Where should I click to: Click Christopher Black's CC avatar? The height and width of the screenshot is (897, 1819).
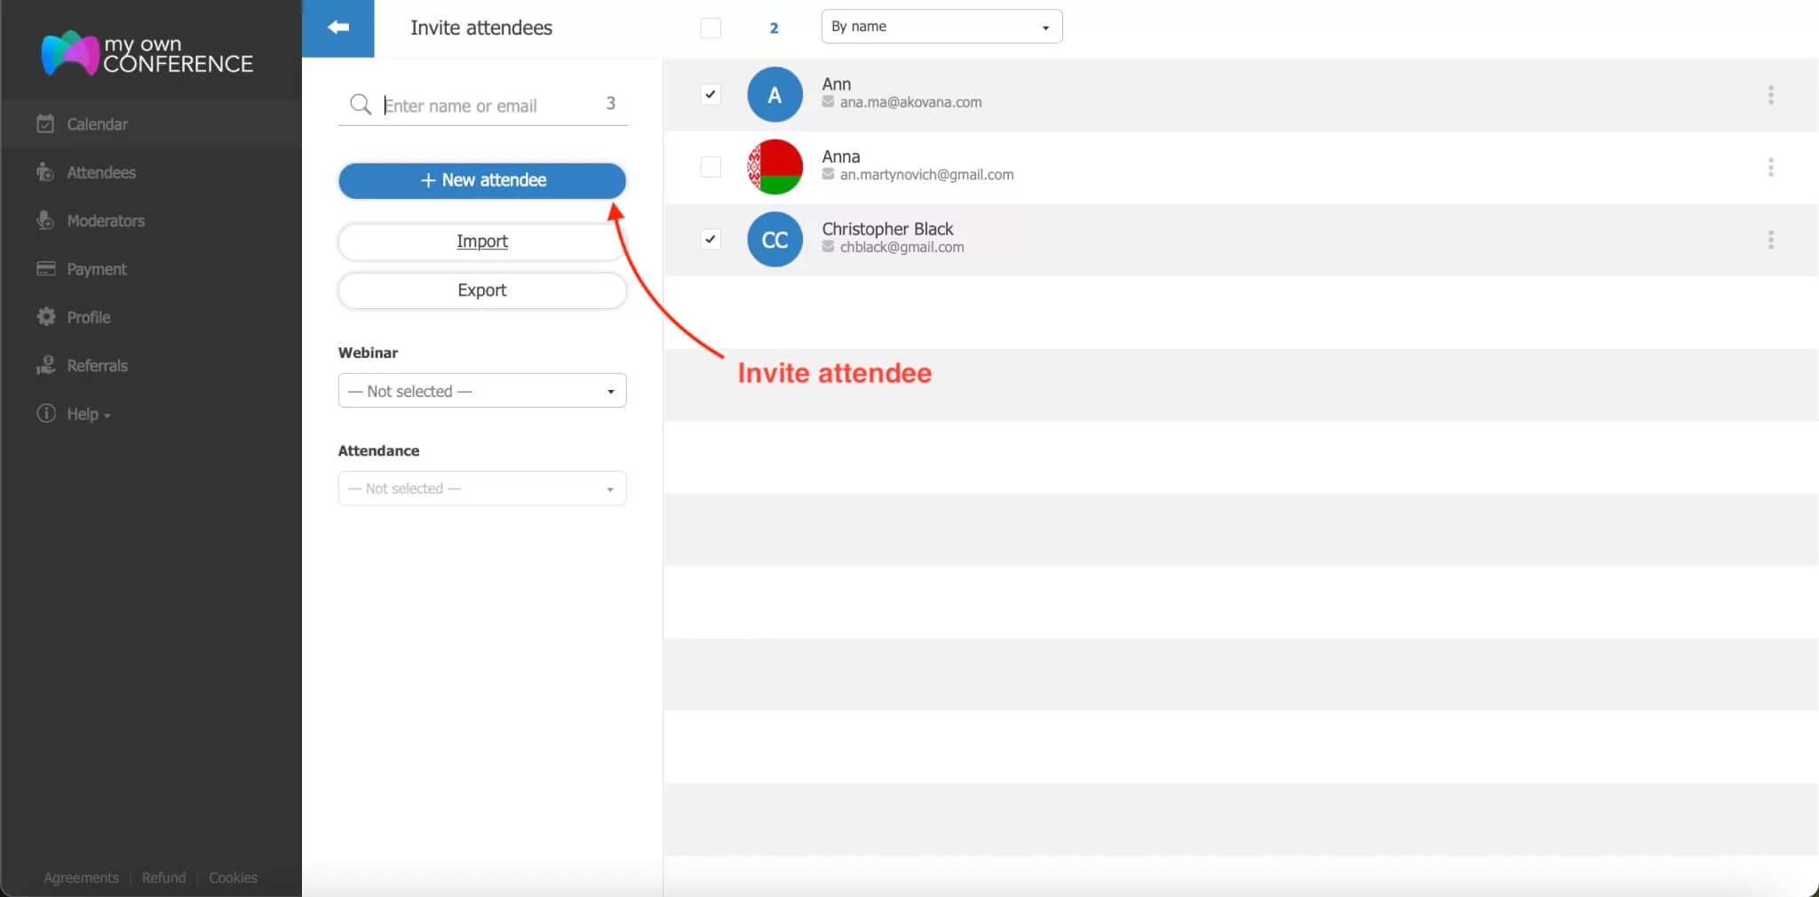(x=774, y=240)
